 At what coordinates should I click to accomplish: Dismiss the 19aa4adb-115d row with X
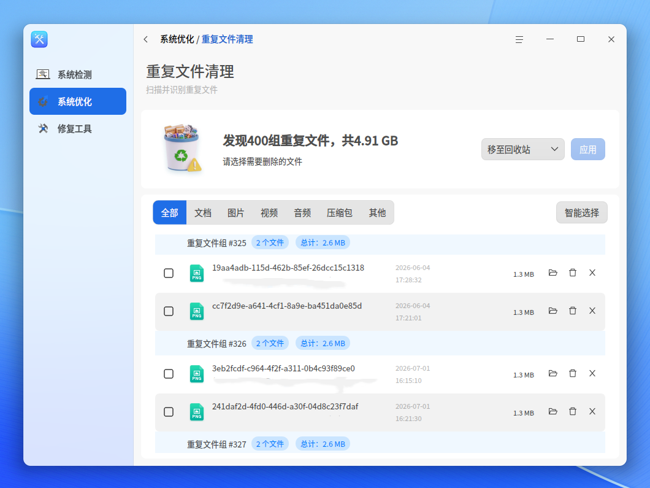(592, 273)
